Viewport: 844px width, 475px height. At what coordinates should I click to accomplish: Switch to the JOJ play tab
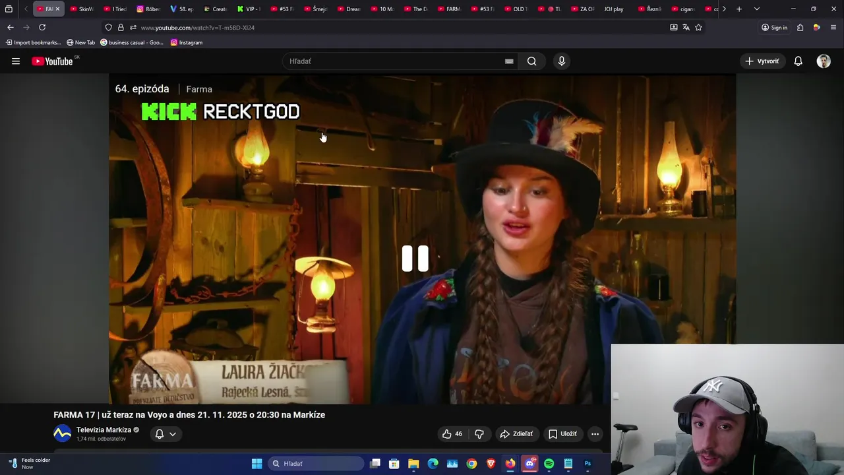point(614,9)
